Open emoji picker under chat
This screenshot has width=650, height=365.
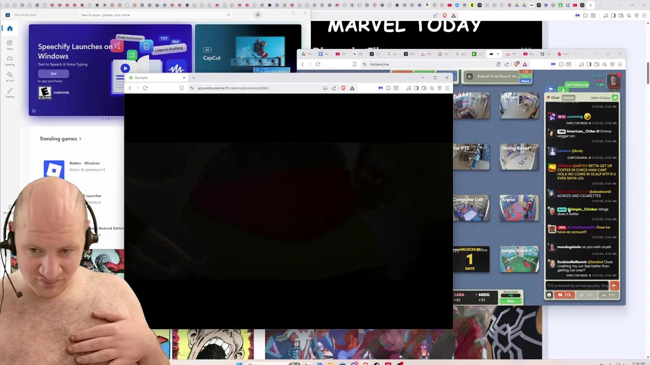(x=549, y=295)
